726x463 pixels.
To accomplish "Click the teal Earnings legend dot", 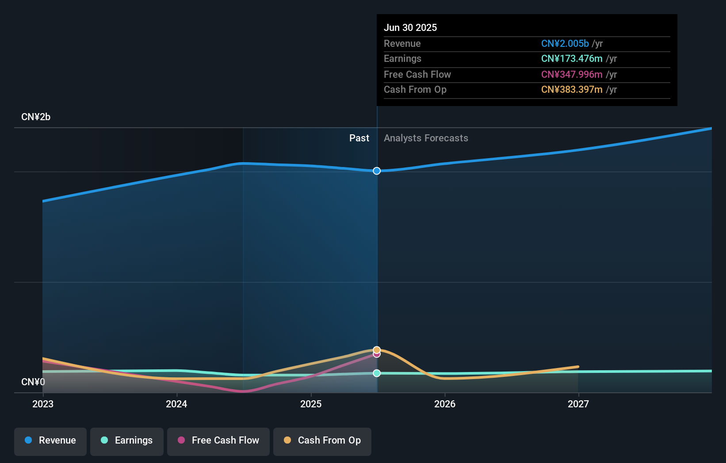I will click(104, 440).
